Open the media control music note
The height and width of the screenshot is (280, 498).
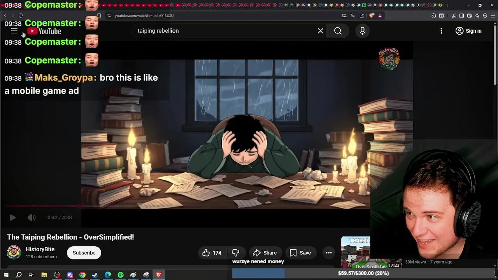[454, 16]
